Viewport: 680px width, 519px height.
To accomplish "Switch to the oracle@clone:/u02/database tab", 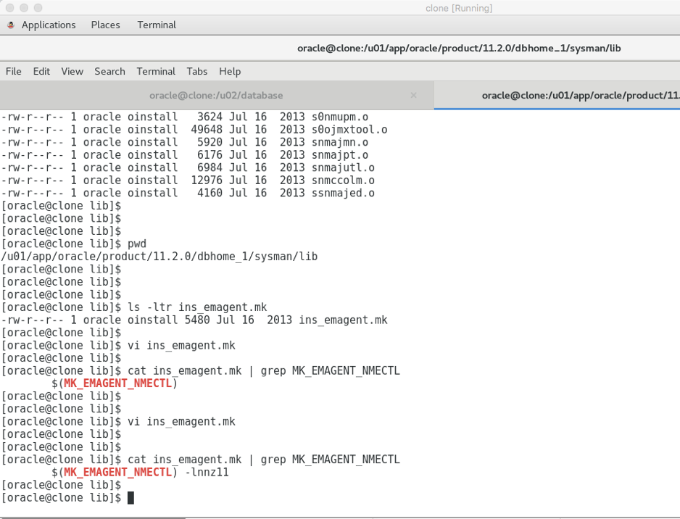I will tap(217, 95).
